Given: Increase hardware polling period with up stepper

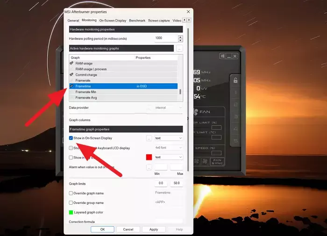Looking at the screenshot, I should click(180, 37).
